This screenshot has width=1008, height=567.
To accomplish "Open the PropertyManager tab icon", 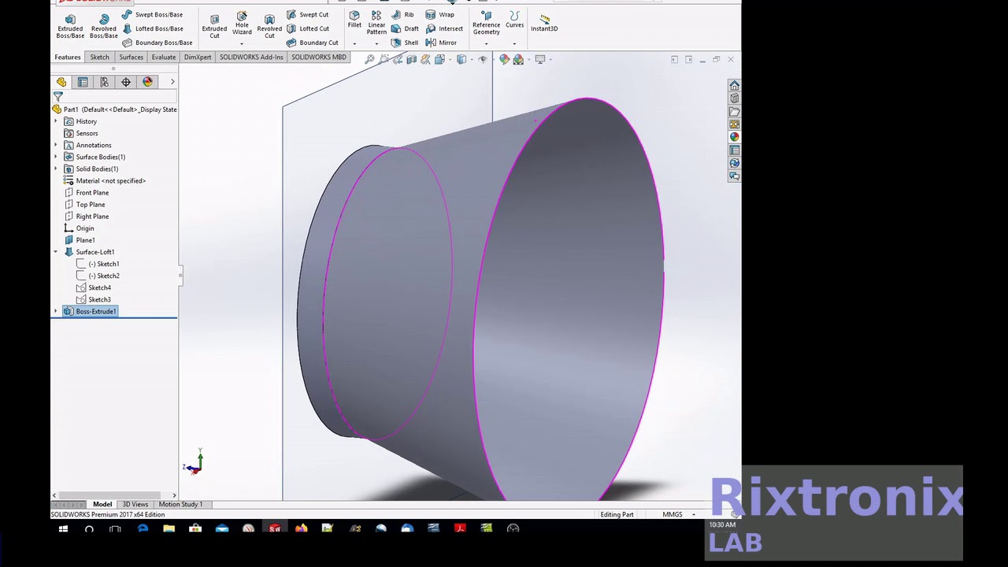I will [x=83, y=82].
